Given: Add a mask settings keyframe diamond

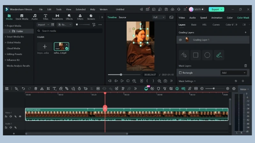Looking at the screenshot, I should [243, 81].
